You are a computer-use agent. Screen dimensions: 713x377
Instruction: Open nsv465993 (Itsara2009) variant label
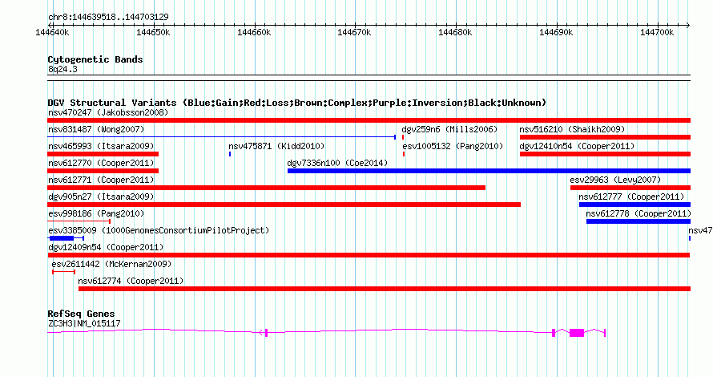click(x=101, y=146)
